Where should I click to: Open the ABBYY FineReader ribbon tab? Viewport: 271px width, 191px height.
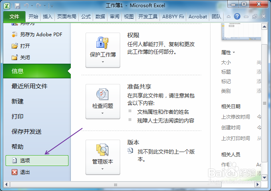pos(173,17)
